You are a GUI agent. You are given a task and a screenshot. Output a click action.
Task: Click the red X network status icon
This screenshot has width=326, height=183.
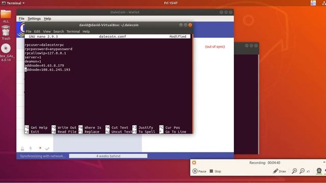pos(40,148)
